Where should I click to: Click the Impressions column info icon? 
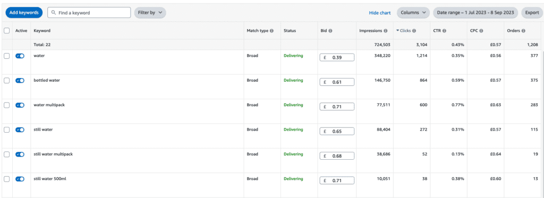click(x=386, y=31)
